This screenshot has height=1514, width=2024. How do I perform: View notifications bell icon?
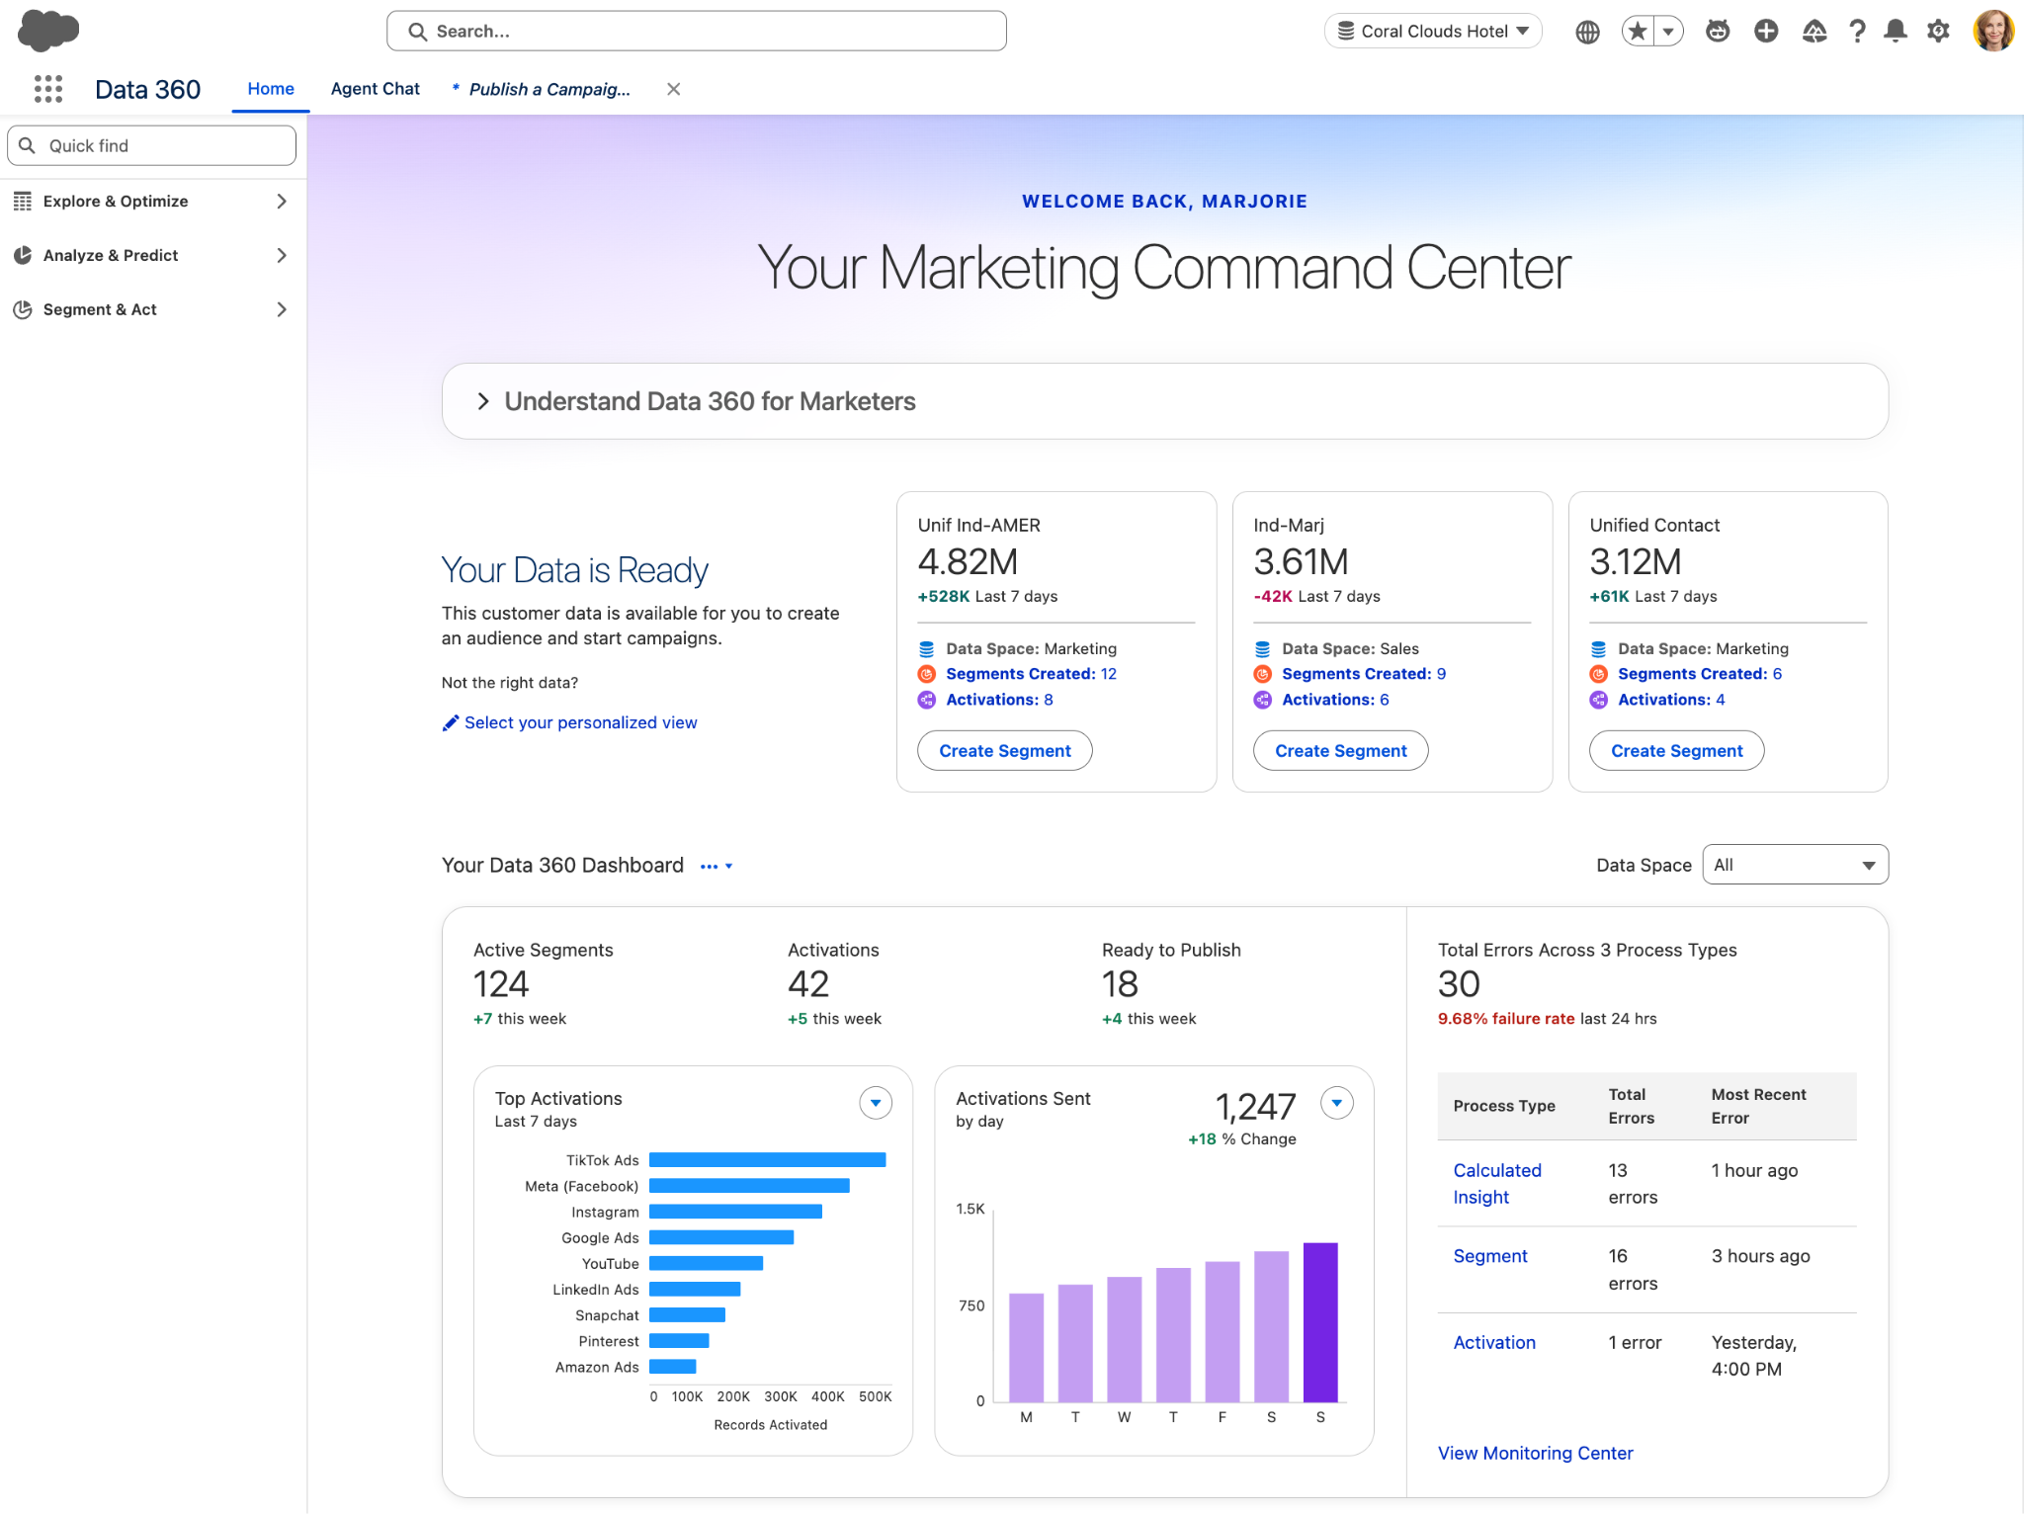coord(1895,32)
